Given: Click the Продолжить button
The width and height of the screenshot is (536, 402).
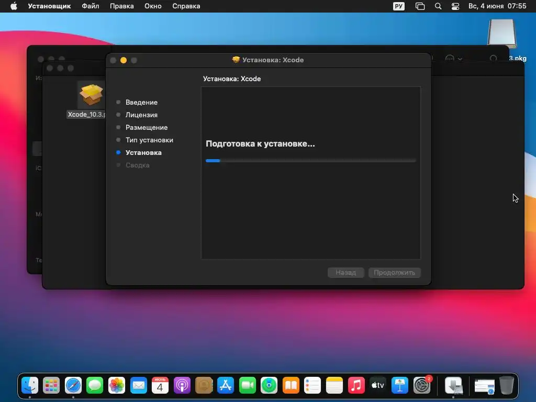Looking at the screenshot, I should tap(394, 272).
